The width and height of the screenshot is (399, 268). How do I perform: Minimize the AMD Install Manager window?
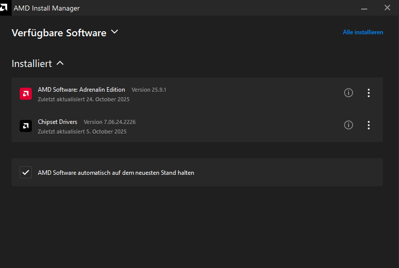click(x=364, y=8)
